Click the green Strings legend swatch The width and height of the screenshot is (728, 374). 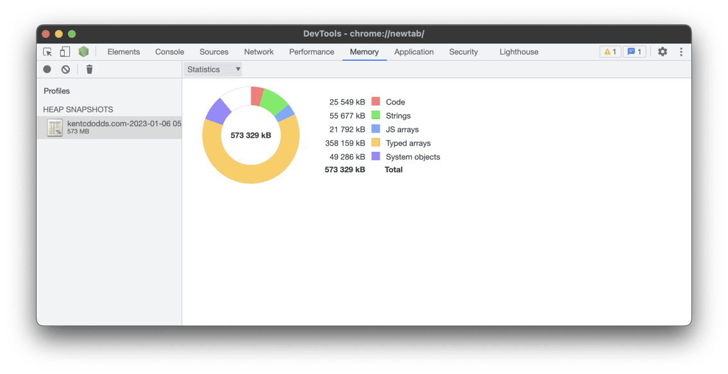click(x=376, y=115)
